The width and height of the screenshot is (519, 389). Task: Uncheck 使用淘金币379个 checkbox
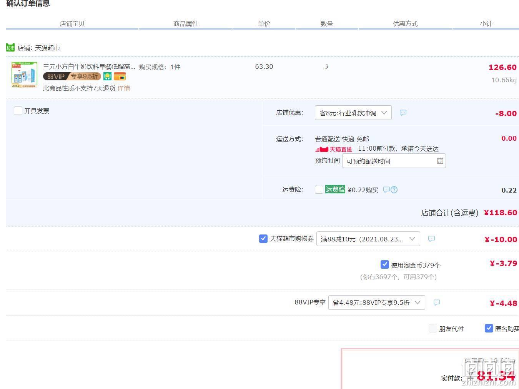tap(384, 264)
